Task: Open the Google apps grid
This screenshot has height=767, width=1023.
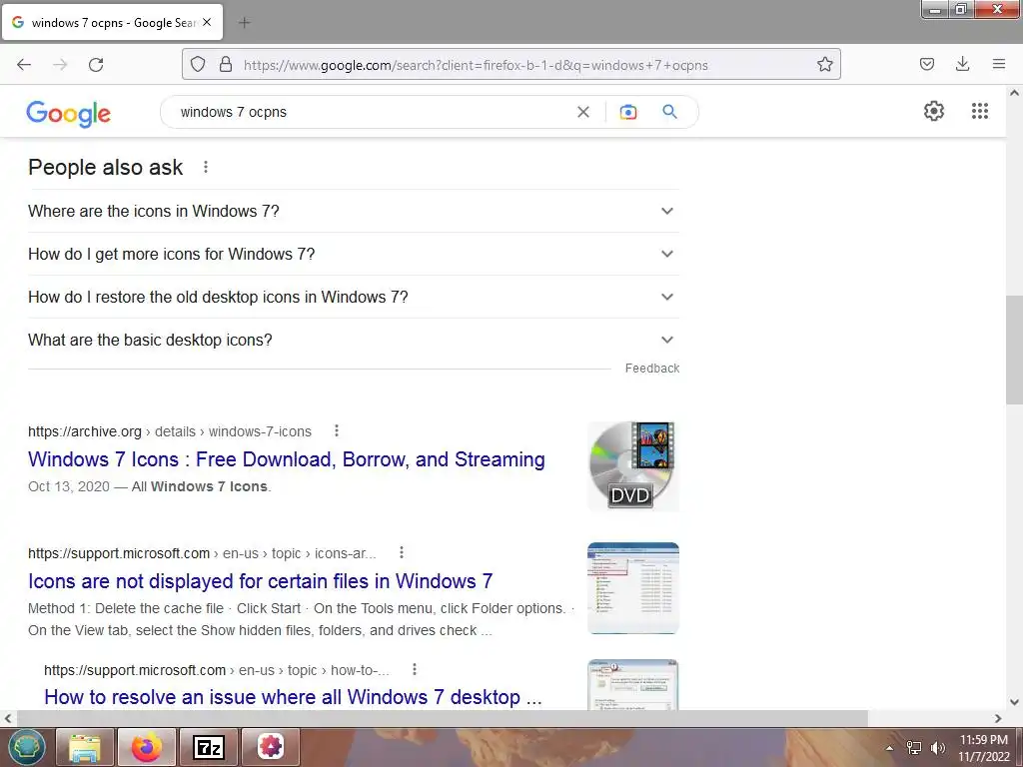Action: click(x=979, y=111)
